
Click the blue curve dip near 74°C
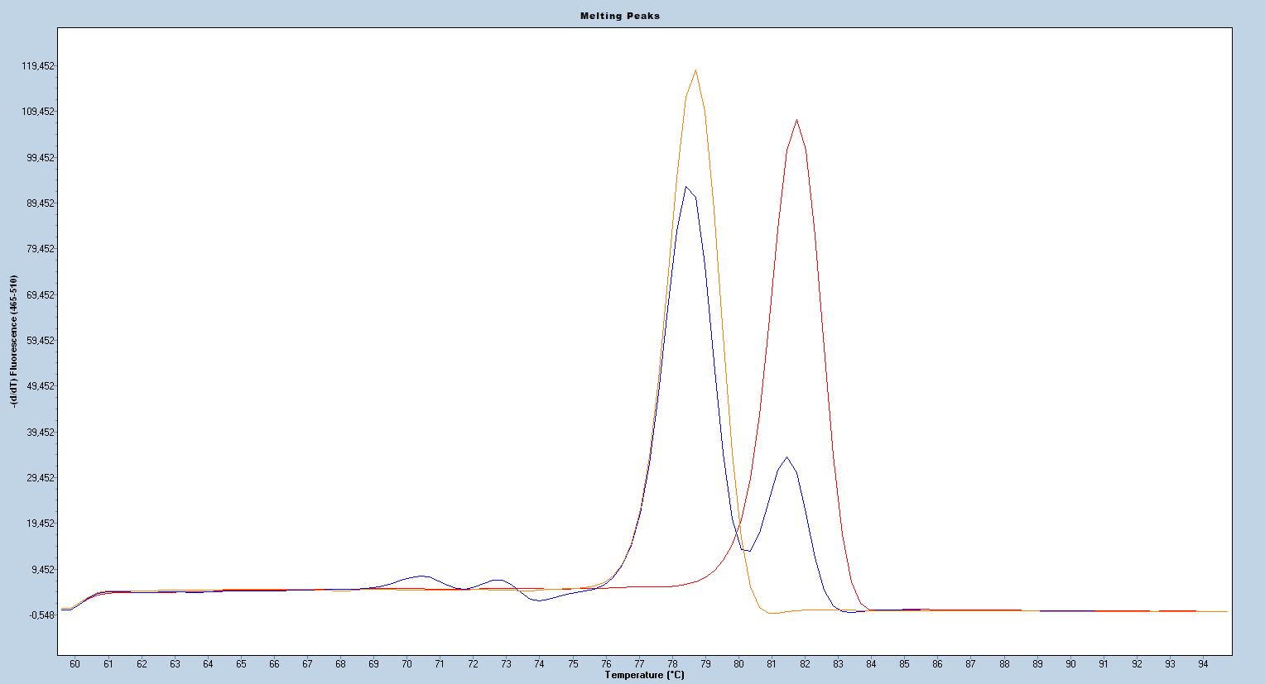540,600
